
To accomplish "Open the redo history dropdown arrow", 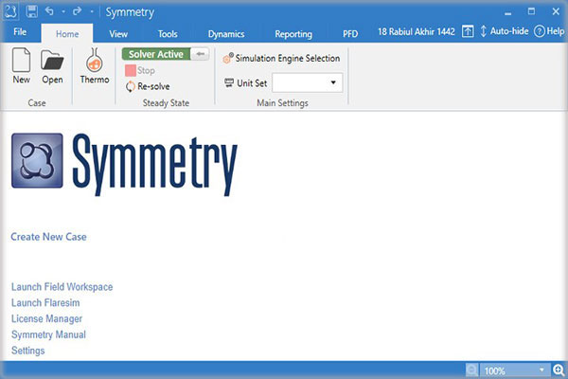I will click(x=92, y=11).
